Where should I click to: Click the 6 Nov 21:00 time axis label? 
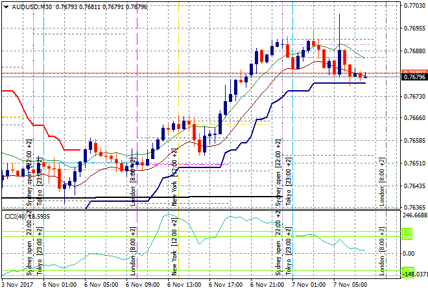point(265,284)
